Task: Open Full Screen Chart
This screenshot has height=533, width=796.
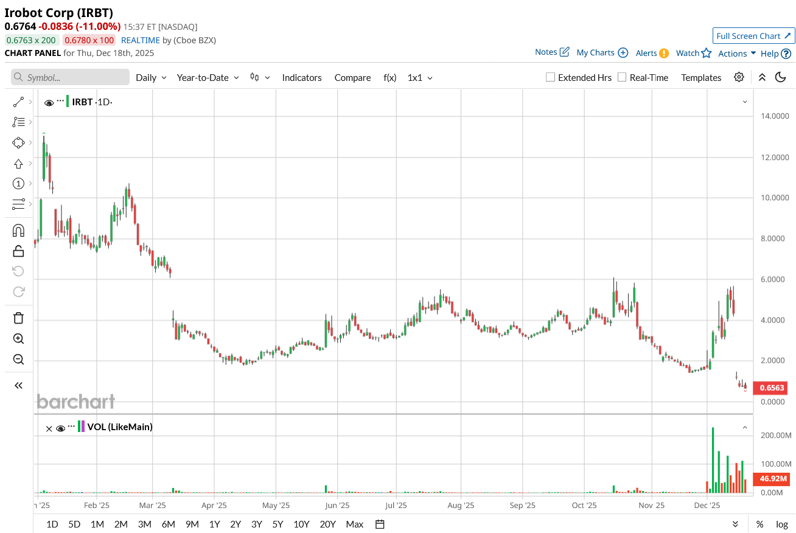Action: tap(753, 36)
